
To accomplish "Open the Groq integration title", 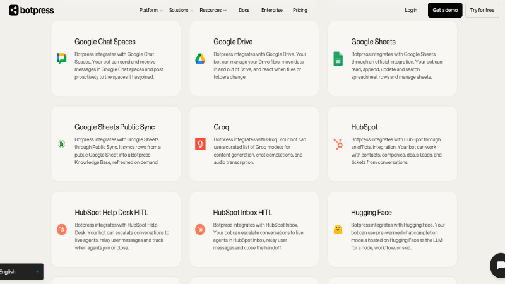I will tap(222, 127).
